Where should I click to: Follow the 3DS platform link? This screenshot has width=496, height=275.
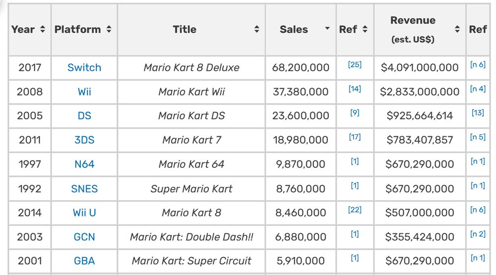[84, 140]
